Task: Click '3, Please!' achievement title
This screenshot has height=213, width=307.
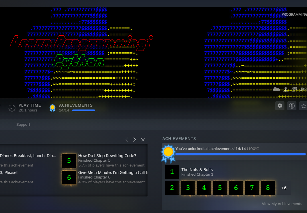Action: pyautogui.click(x=9, y=173)
